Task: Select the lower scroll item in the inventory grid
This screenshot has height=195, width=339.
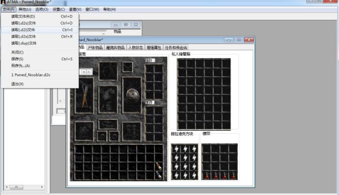Action: 159,175
